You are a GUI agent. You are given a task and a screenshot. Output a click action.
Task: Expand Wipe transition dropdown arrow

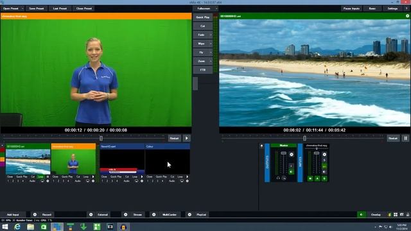211,44
